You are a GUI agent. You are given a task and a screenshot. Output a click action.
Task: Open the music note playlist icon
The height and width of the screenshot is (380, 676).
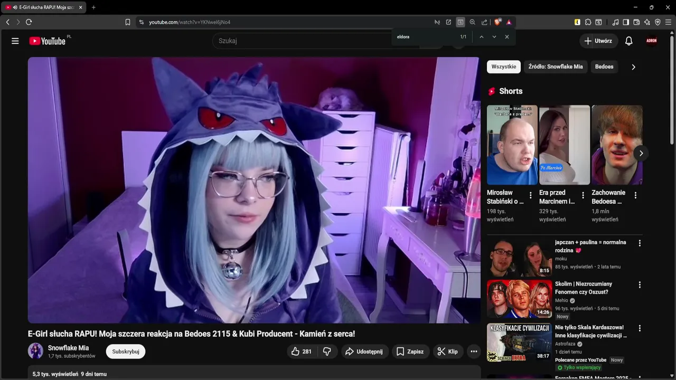615,22
